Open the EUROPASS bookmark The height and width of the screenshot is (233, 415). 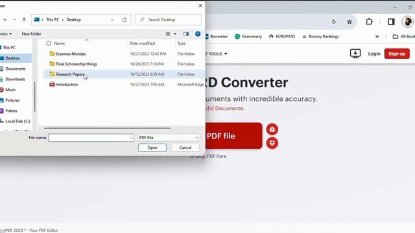[x=282, y=36]
